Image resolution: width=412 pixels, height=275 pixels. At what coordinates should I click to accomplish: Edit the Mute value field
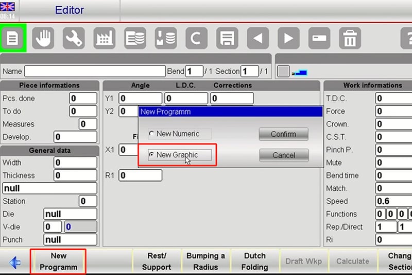[393, 163]
